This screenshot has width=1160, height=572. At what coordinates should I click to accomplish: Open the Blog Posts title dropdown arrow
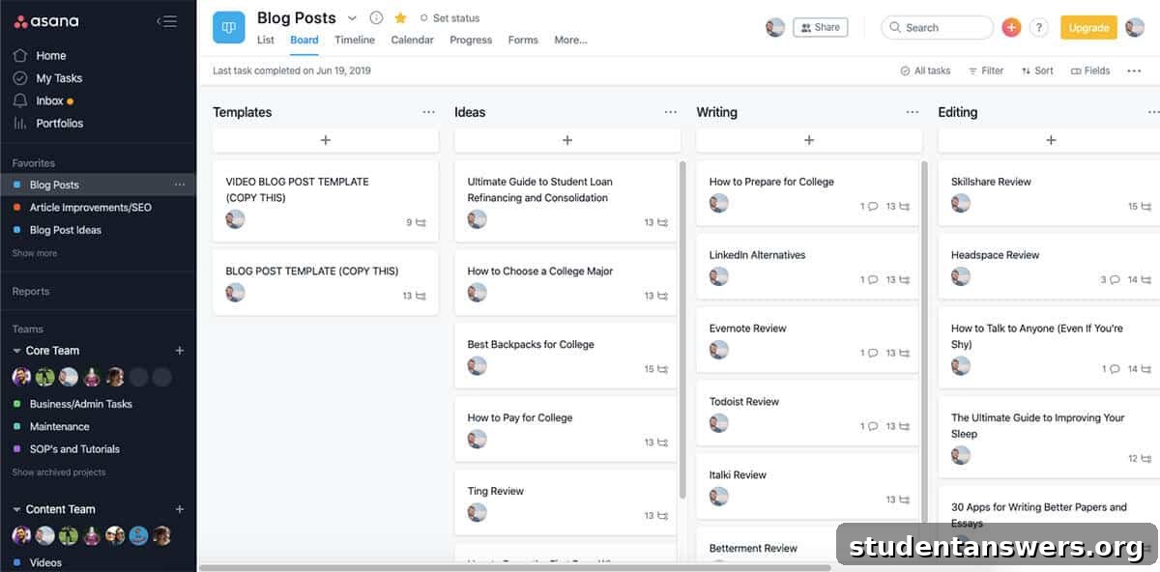click(x=352, y=17)
